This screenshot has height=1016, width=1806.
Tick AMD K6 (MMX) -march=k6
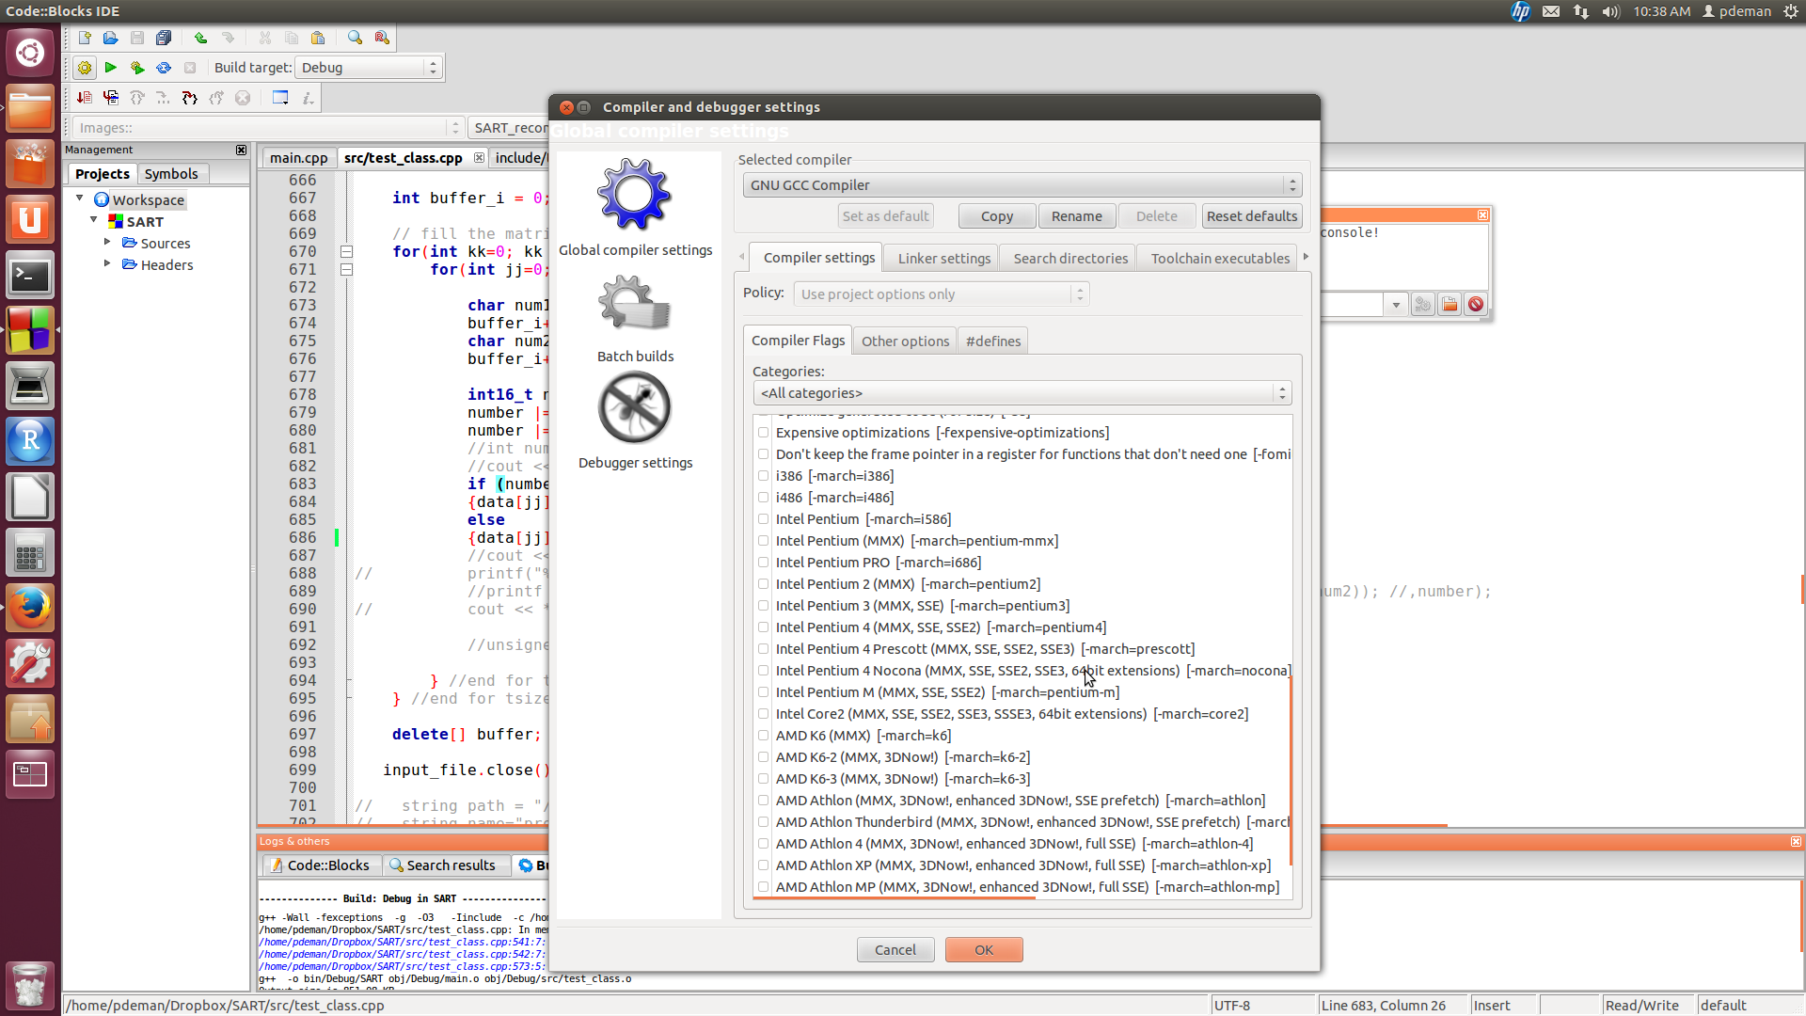[x=764, y=736]
